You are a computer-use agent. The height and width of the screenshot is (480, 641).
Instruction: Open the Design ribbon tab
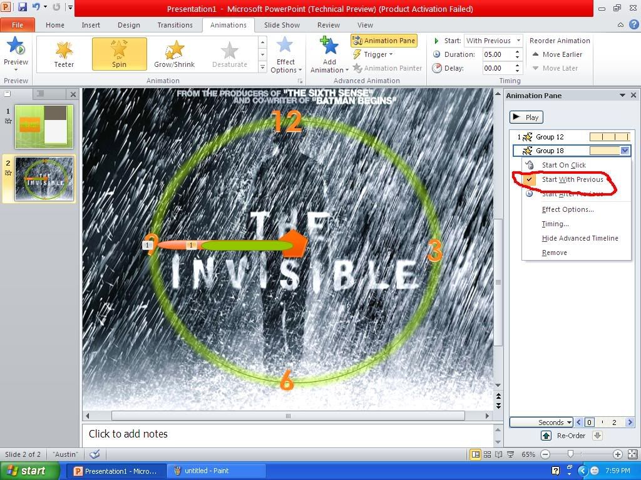point(129,25)
